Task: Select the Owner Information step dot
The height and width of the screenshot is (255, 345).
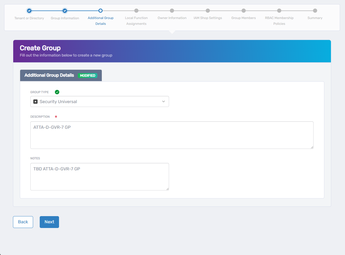Action: (x=172, y=11)
